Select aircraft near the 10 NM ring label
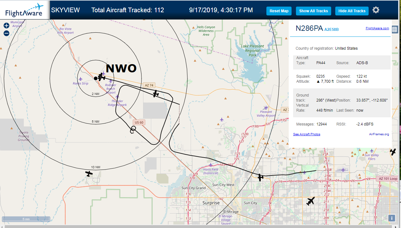 (x=89, y=173)
